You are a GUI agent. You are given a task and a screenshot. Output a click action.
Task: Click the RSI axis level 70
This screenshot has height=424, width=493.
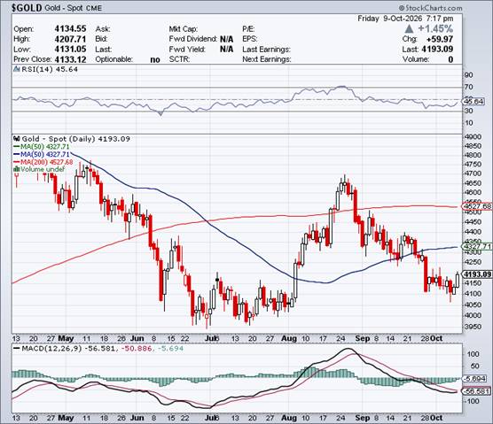(x=469, y=87)
